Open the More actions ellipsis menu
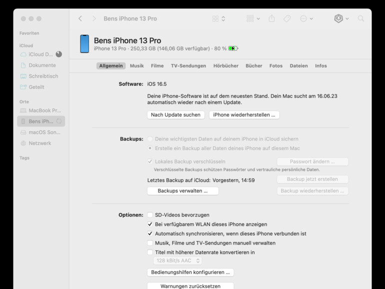 (x=306, y=18)
